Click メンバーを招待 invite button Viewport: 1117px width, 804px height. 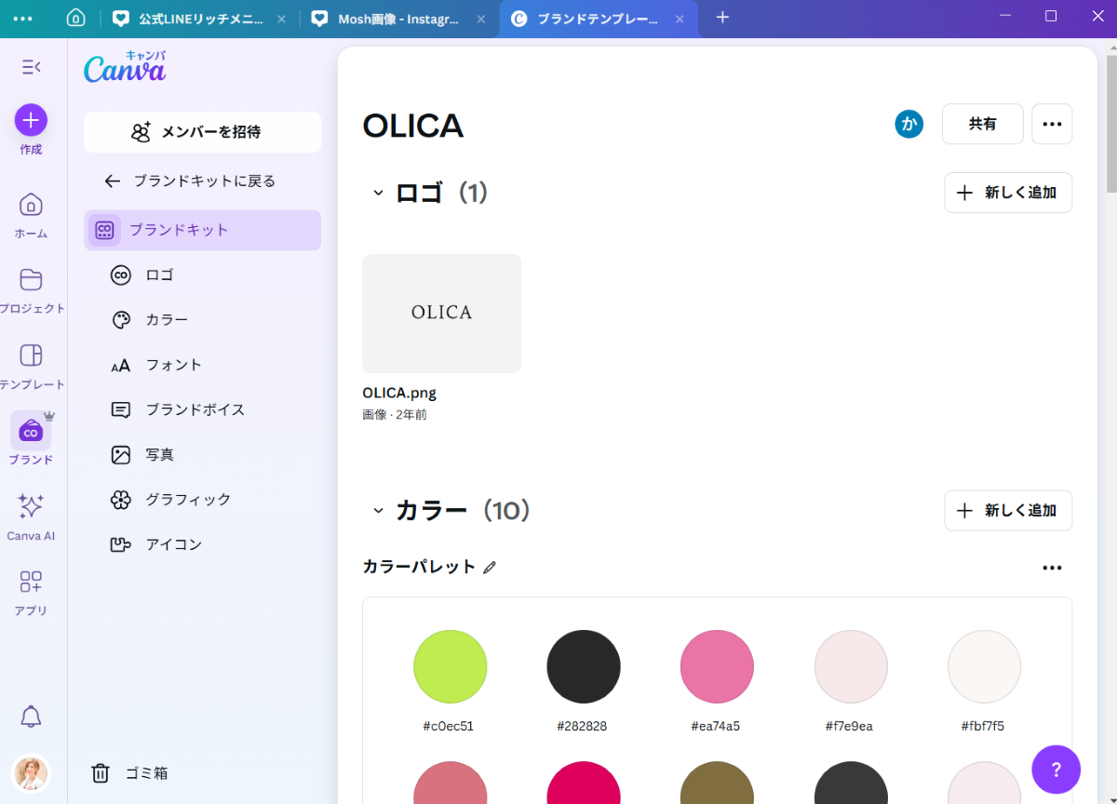tap(202, 132)
